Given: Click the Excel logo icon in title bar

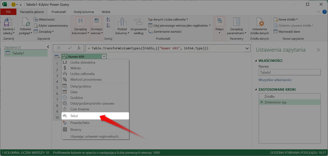Looking at the screenshot, I should 5,5.
